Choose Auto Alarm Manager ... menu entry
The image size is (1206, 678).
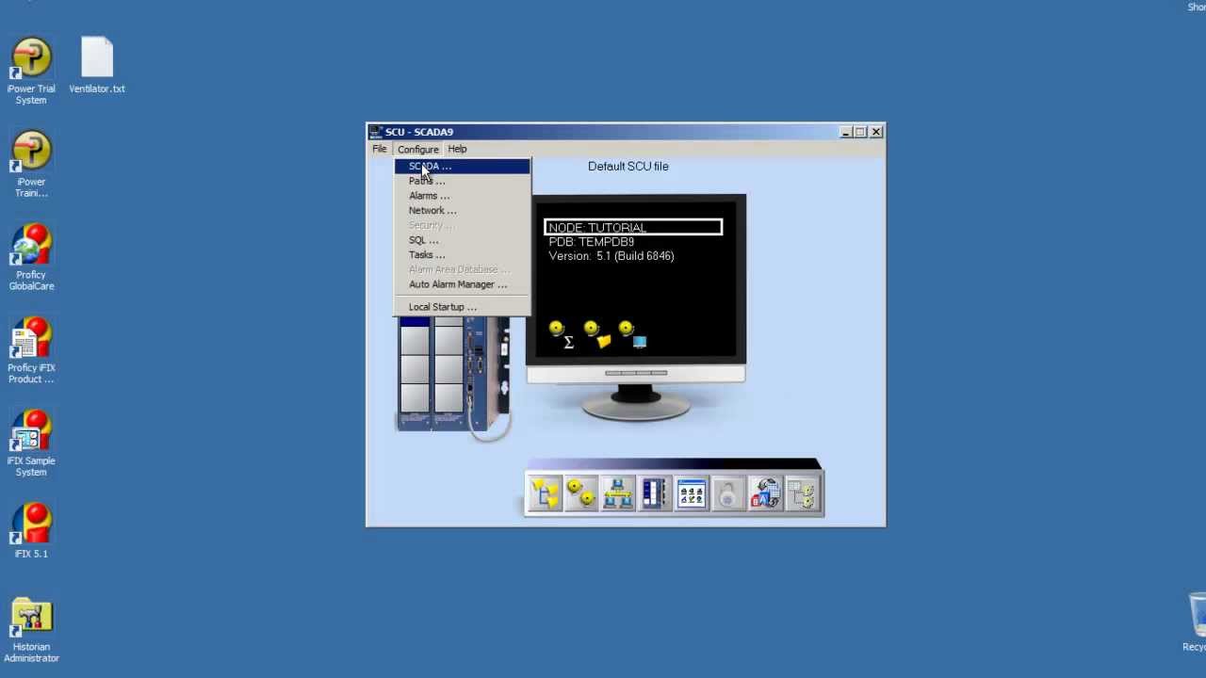[x=462, y=284]
